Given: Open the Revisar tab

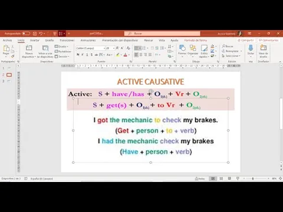Looking at the screenshot, I should pos(149,40).
